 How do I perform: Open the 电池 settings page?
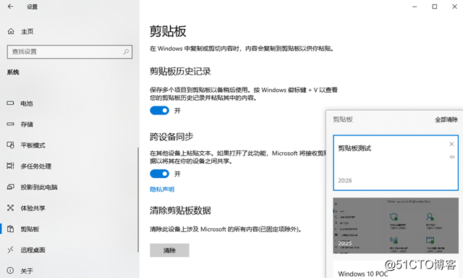click(27, 104)
